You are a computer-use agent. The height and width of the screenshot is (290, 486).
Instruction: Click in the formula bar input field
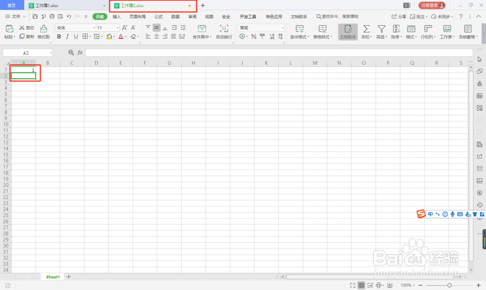point(279,52)
